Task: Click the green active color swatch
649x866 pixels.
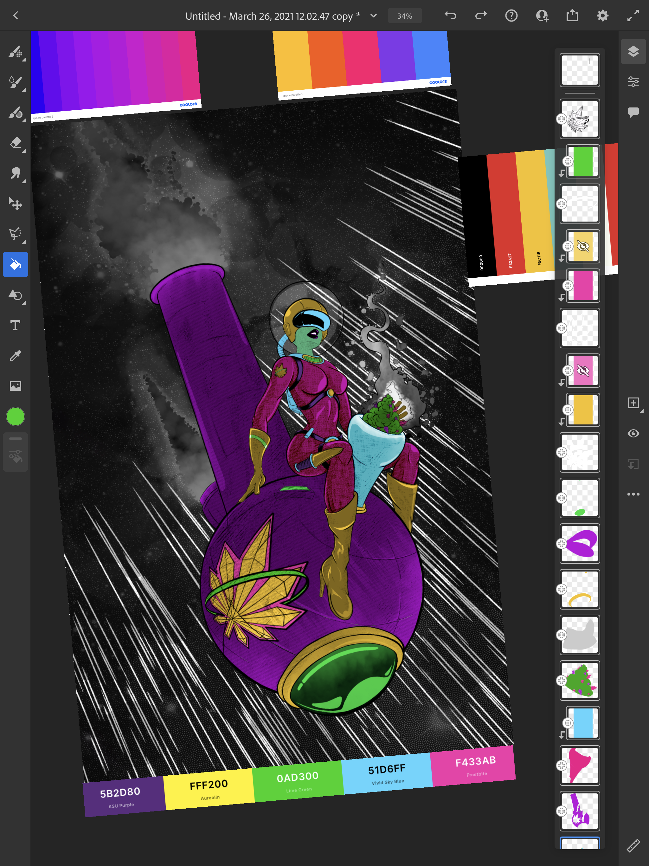Action: pos(15,416)
